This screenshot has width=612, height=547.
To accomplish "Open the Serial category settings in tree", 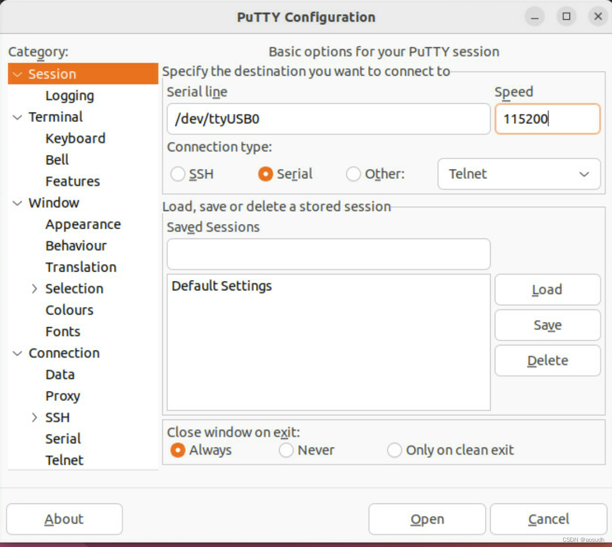I will click(x=63, y=439).
